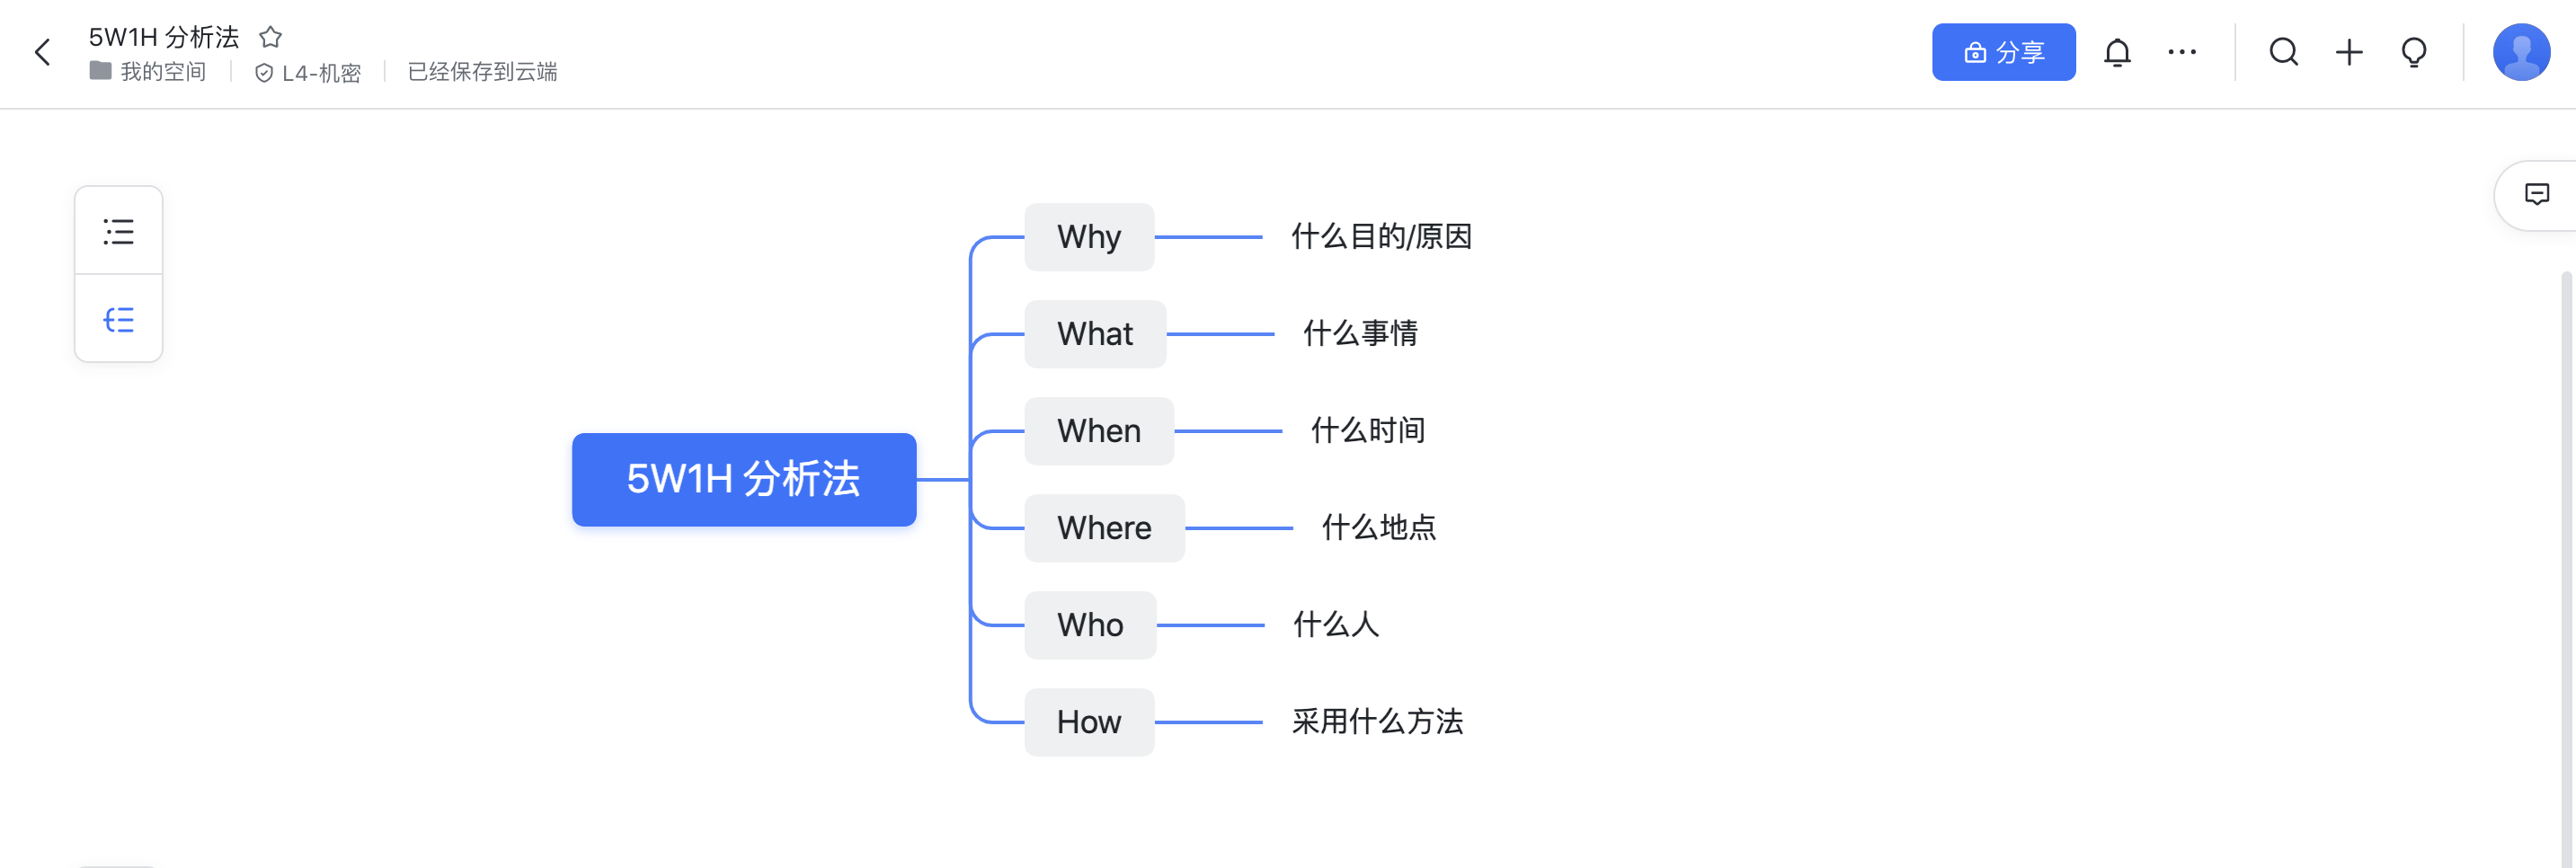Image resolution: width=2576 pixels, height=868 pixels.
Task: Switch to outline list view
Action: coord(118,231)
